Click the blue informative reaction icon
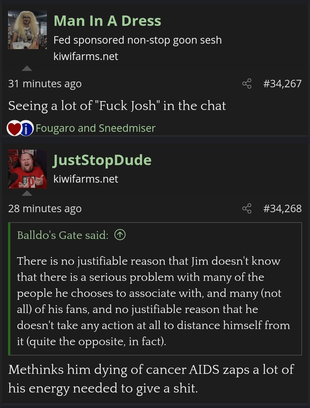The image size is (310, 408). (26, 128)
